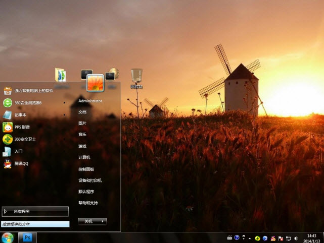Click the Photoshop icon in the taskbar

pos(28,237)
